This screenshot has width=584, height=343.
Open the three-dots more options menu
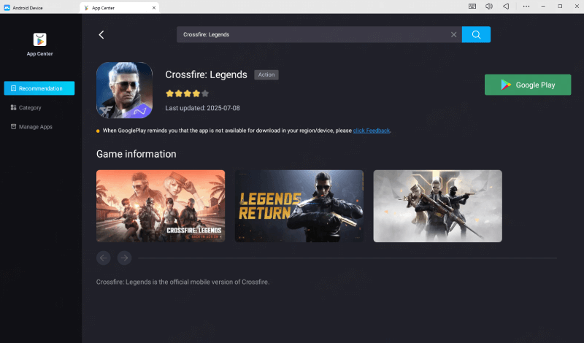click(526, 7)
